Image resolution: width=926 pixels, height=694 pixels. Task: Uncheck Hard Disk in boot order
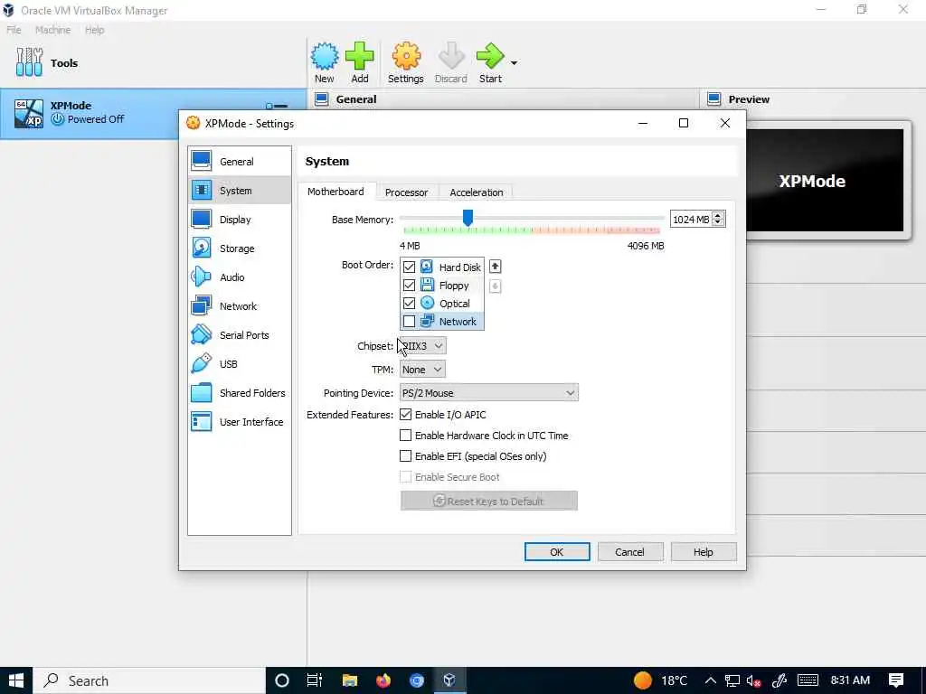pos(409,267)
